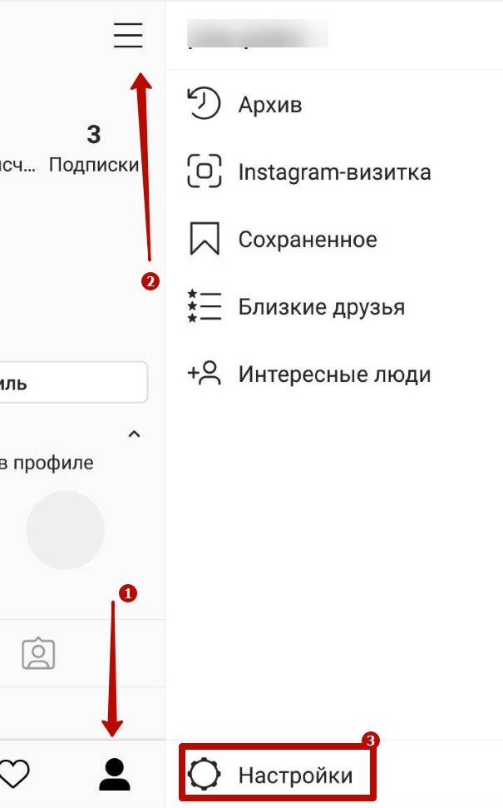Screen dimensions: 503x808
Task: View the Подписки count of 3
Action: pos(94,148)
